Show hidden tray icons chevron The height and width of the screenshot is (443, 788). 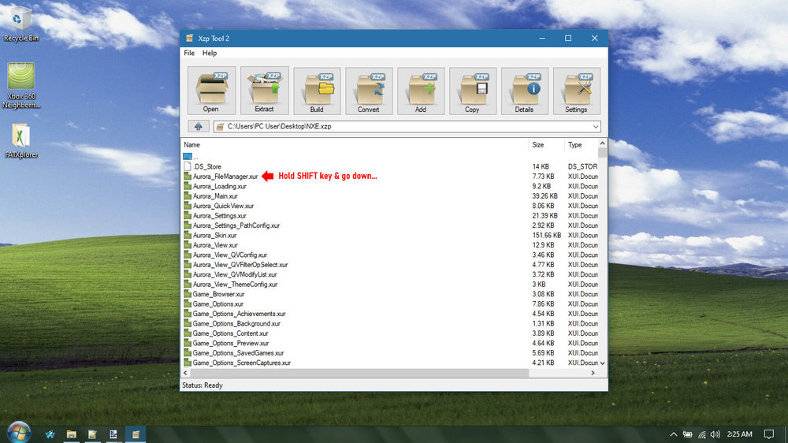pos(674,434)
